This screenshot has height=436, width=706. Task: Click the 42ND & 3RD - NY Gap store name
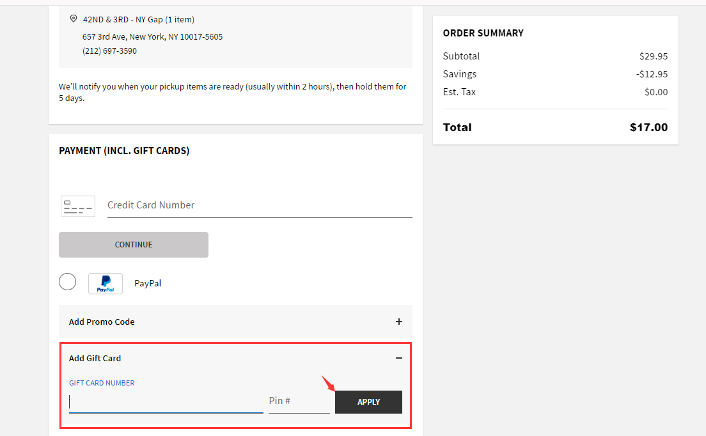pos(139,20)
